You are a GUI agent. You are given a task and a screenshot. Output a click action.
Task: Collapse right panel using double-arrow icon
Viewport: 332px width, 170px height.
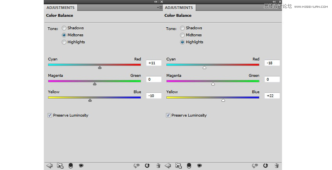[274, 2]
